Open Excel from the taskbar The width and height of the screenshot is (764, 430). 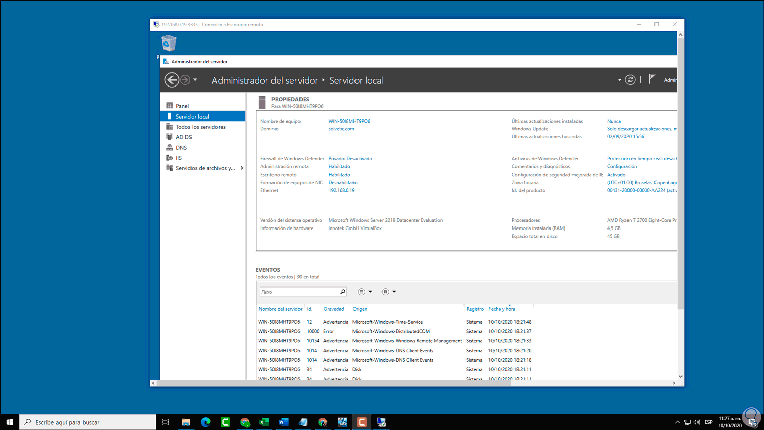point(264,422)
